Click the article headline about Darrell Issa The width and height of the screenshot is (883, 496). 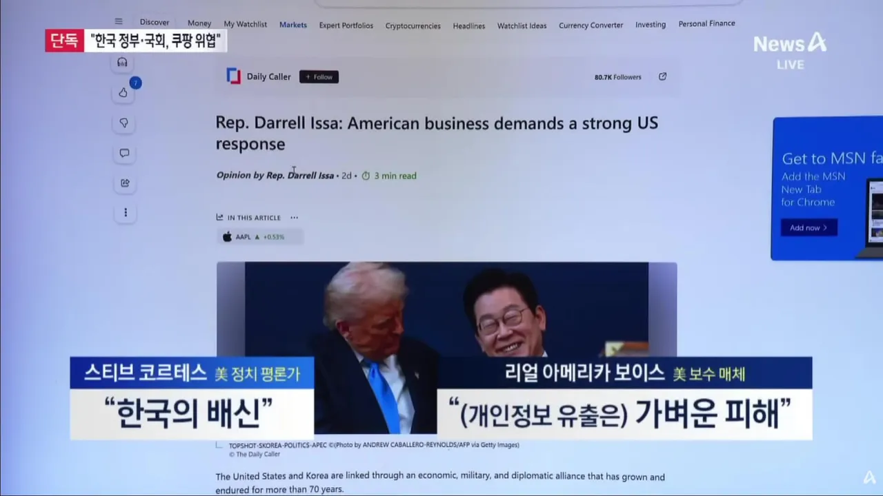[437, 133]
